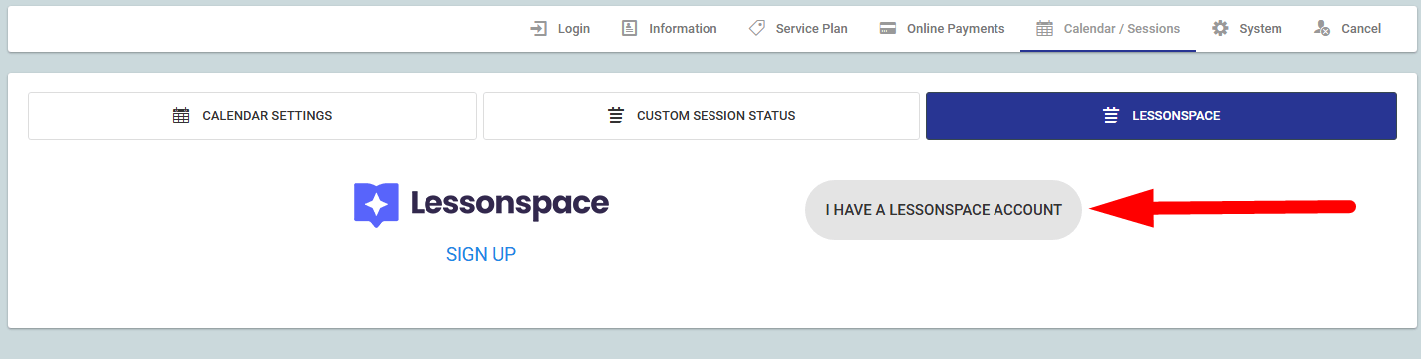Click the Lessonspace wordmark text
The width and height of the screenshot is (1421, 359).
click(x=509, y=204)
